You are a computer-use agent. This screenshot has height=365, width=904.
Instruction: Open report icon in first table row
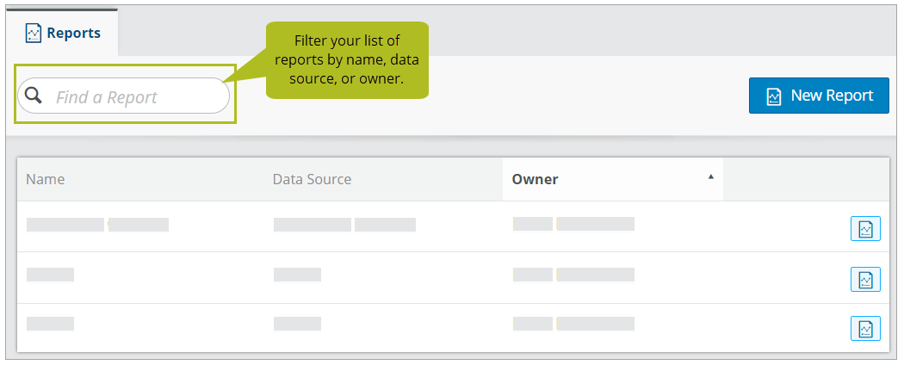click(865, 228)
